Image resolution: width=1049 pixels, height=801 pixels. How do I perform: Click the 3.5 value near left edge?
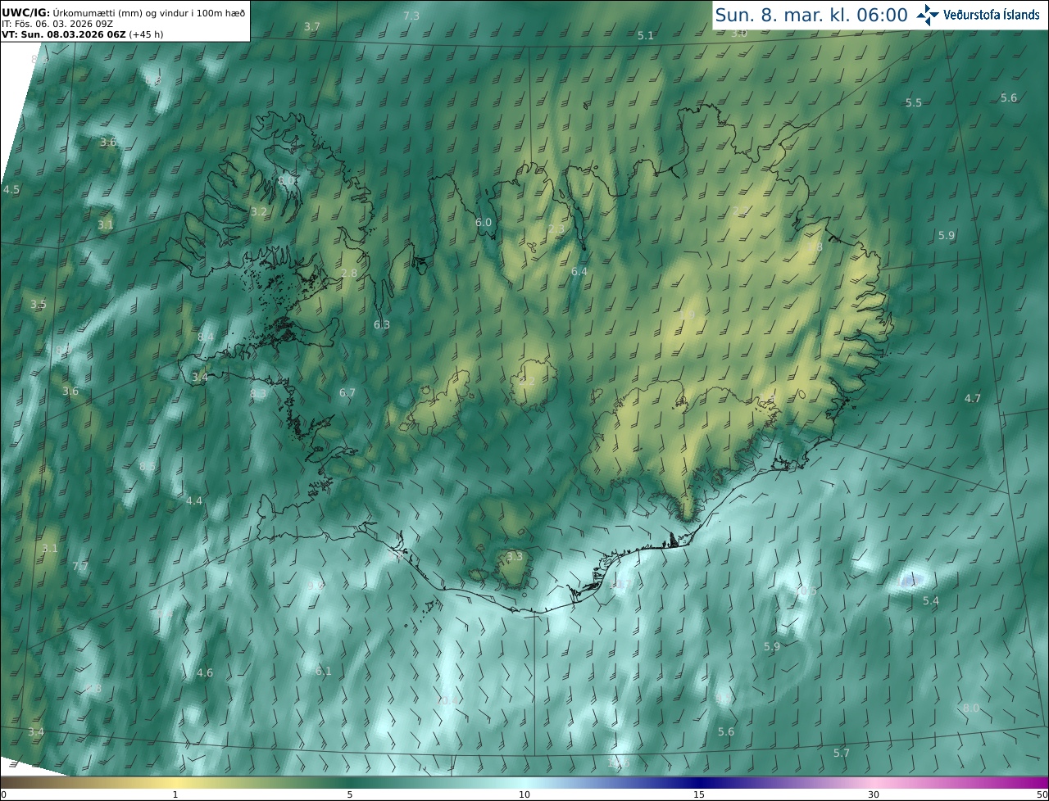[38, 304]
